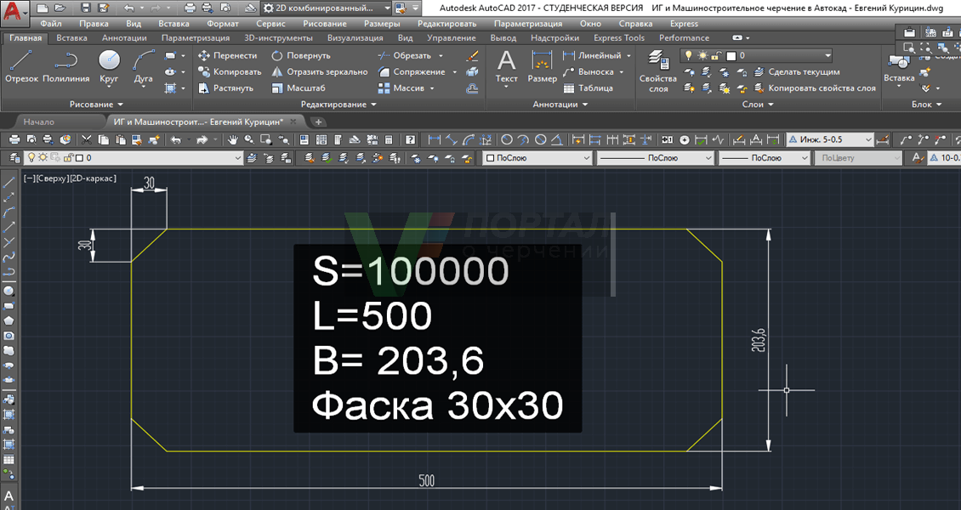This screenshot has width=961, height=510.
Task: Click the [Сверху] viewport view control
Action: [52, 178]
